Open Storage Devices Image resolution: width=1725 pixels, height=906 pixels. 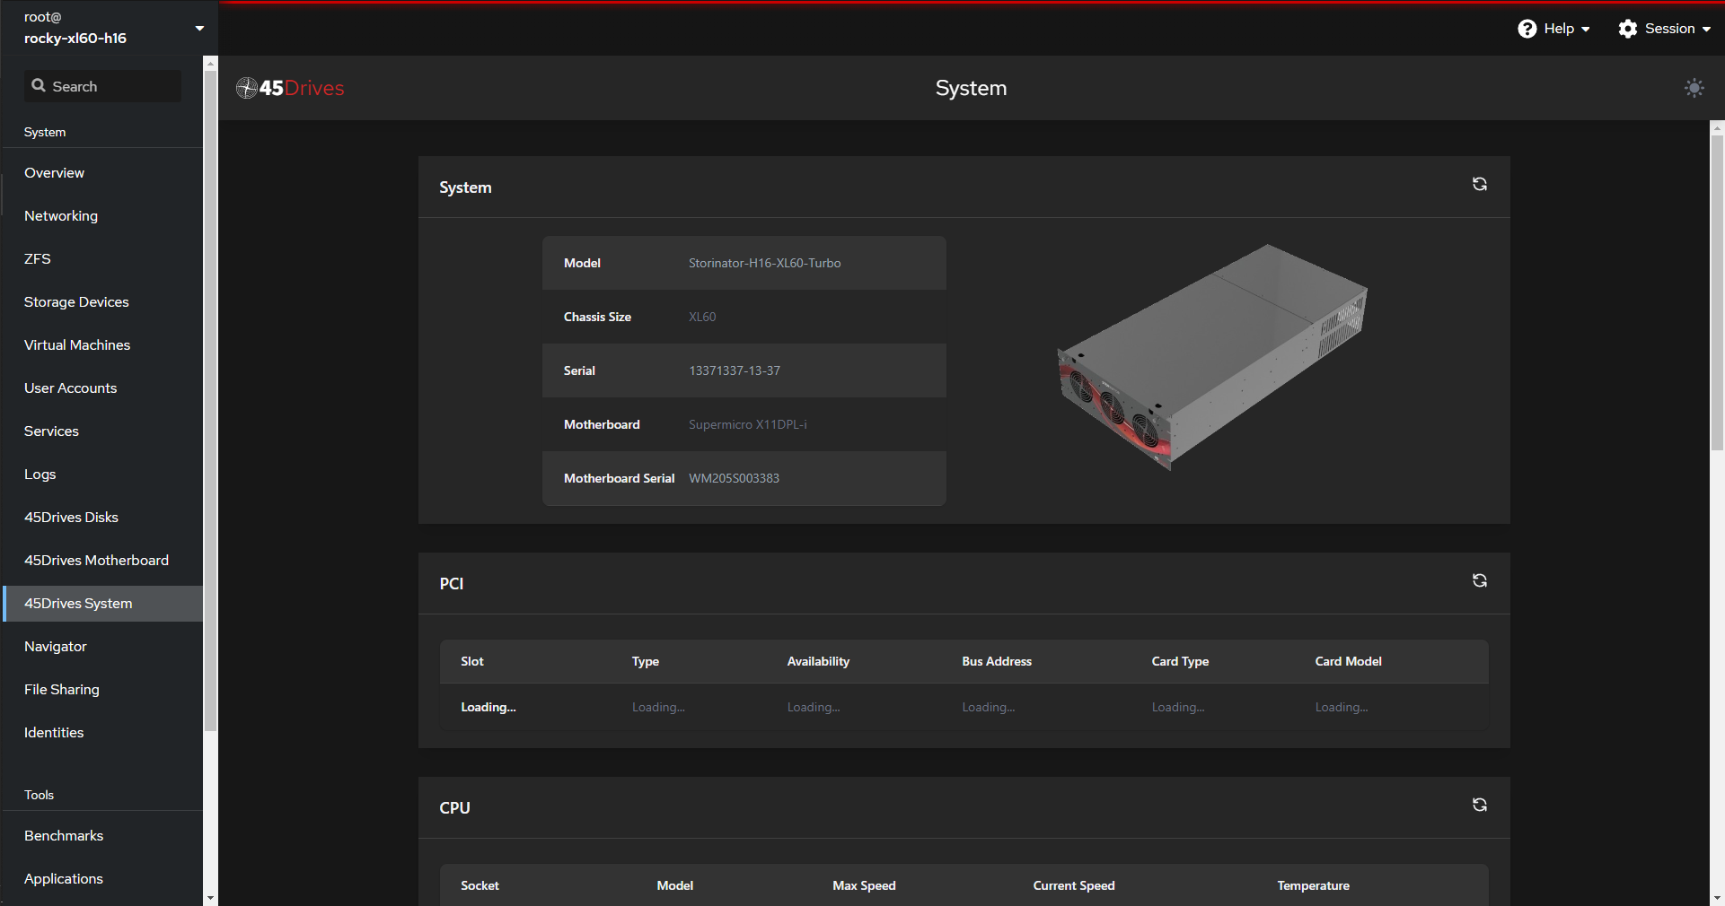click(x=103, y=302)
